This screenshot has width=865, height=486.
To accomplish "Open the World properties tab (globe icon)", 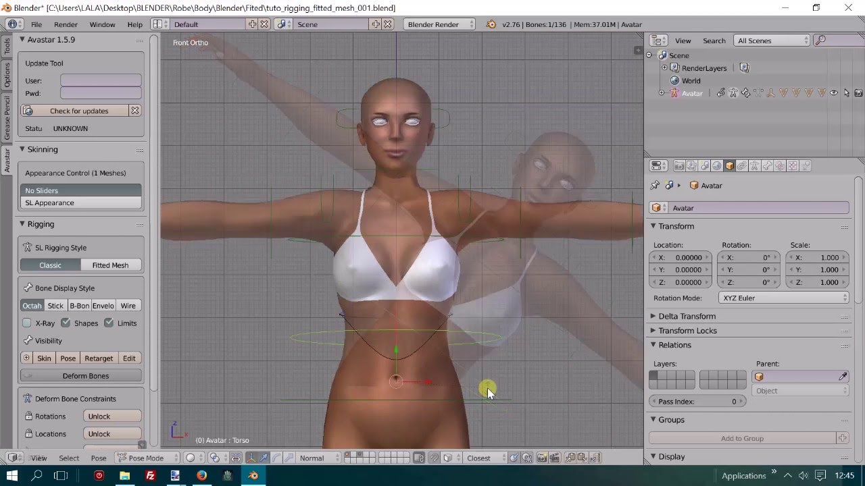I will [717, 165].
